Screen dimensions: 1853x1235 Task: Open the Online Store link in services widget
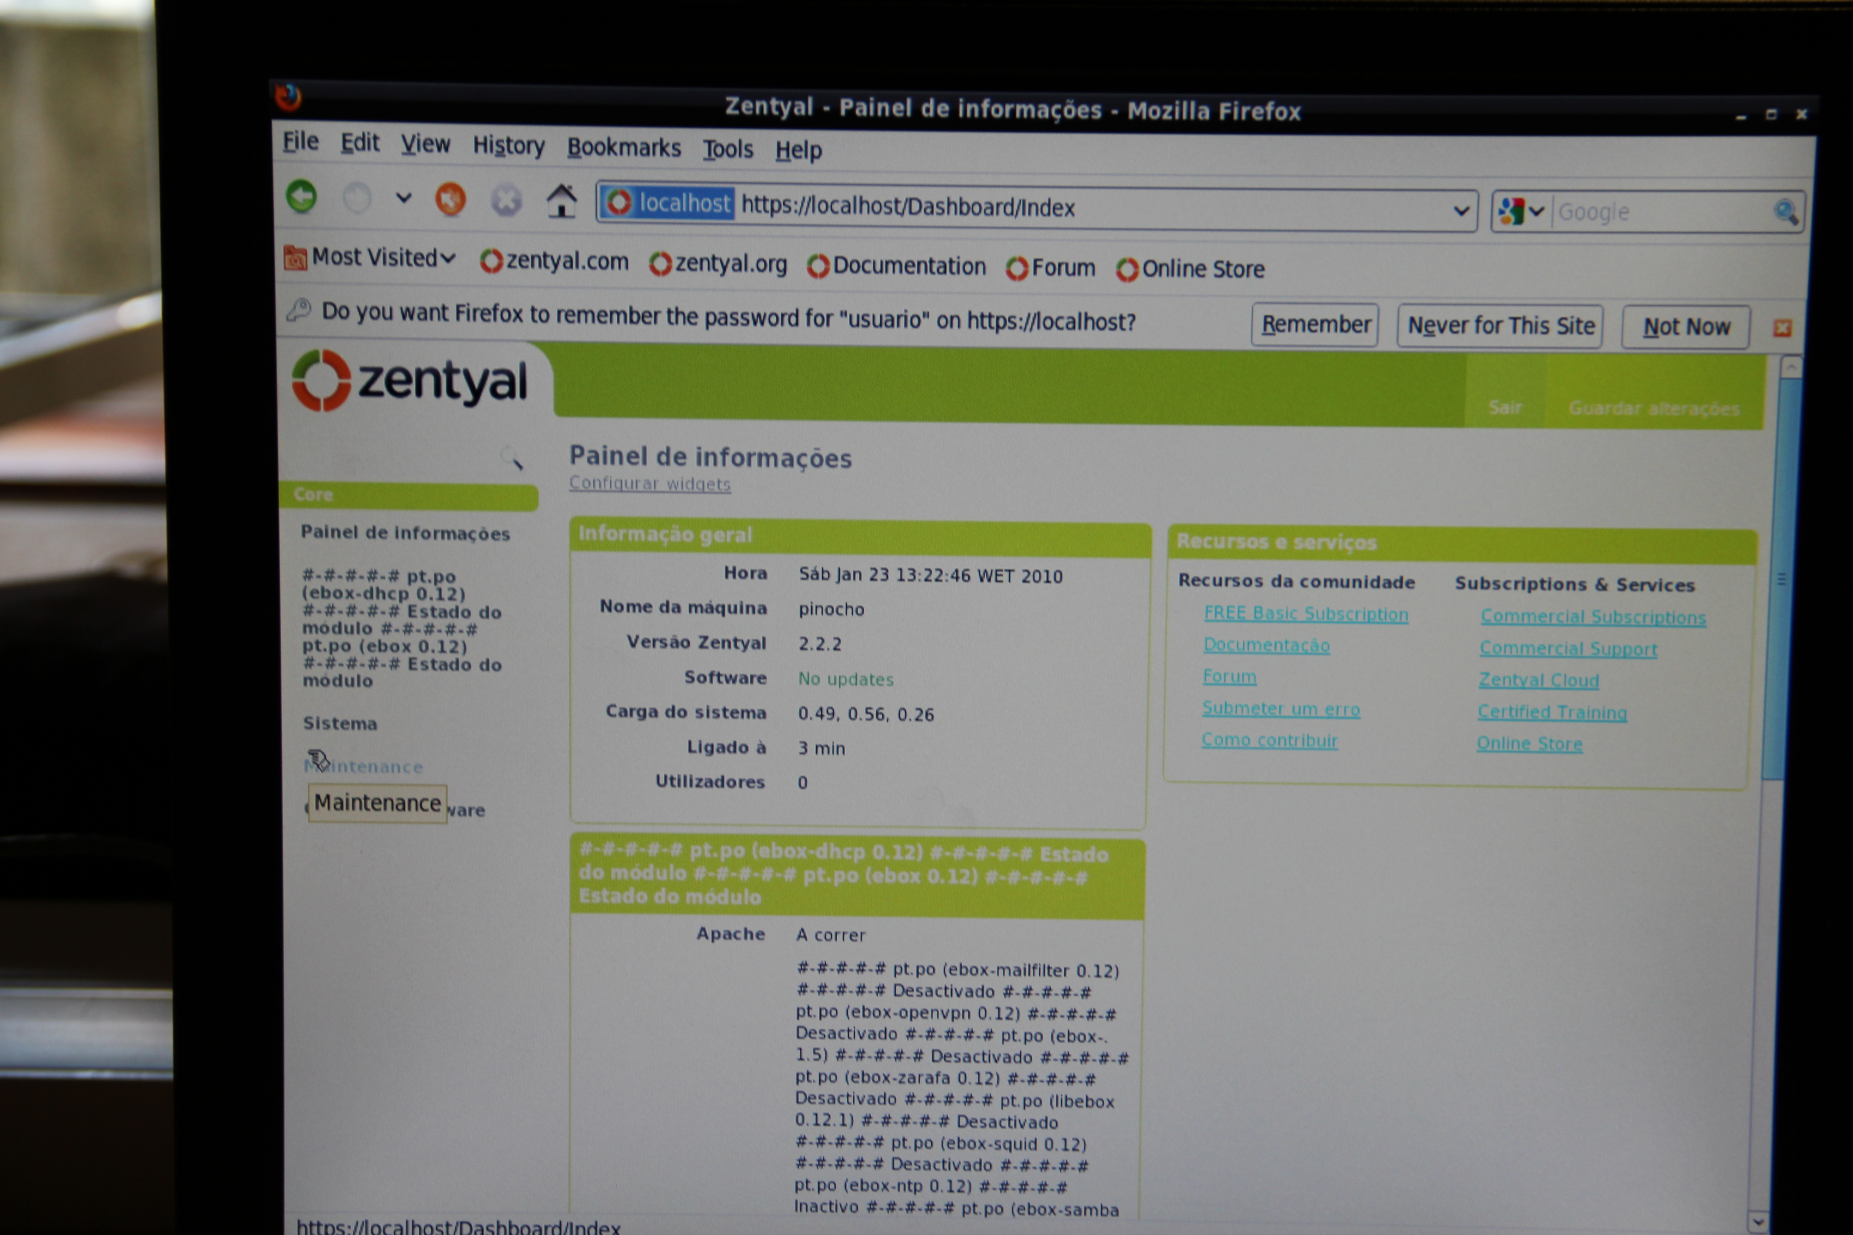coord(1529,744)
